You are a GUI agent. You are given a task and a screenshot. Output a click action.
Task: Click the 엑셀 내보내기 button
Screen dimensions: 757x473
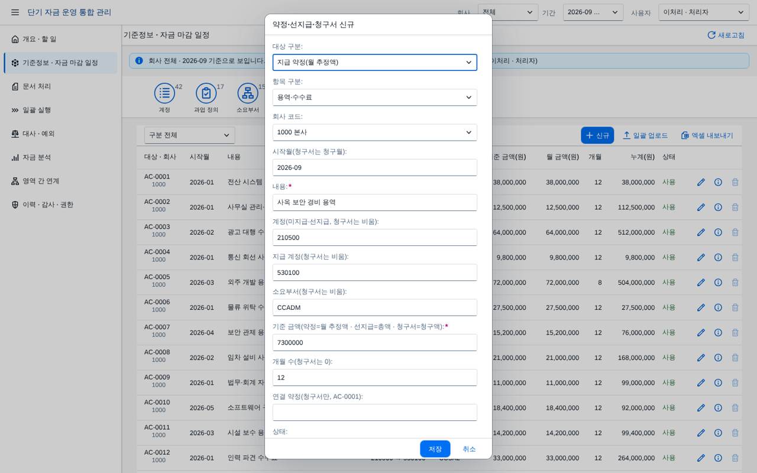coord(707,135)
